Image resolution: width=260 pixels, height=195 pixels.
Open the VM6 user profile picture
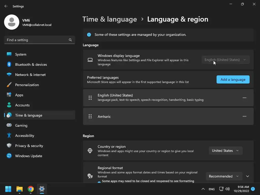[12, 22]
